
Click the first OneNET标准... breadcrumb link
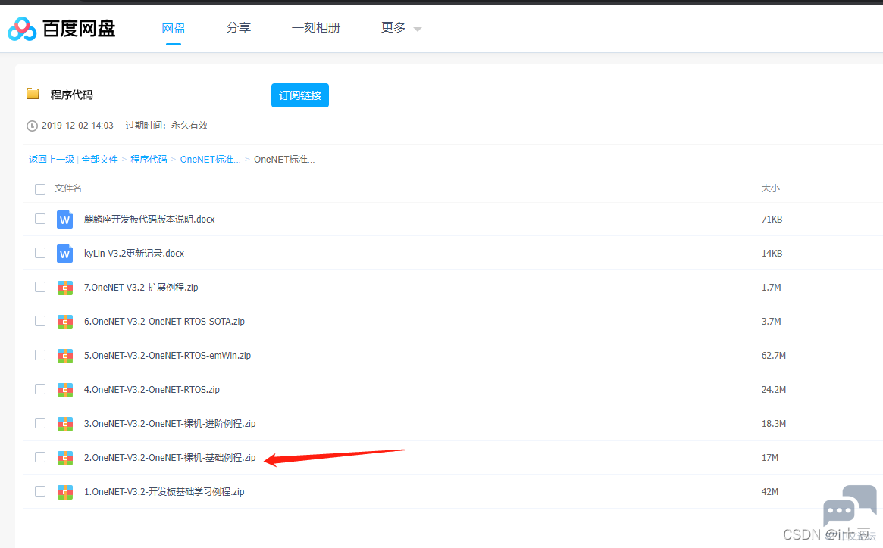click(x=211, y=160)
